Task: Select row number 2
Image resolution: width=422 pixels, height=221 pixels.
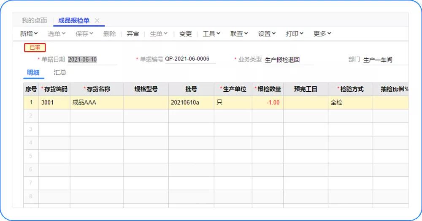Action: (31, 116)
